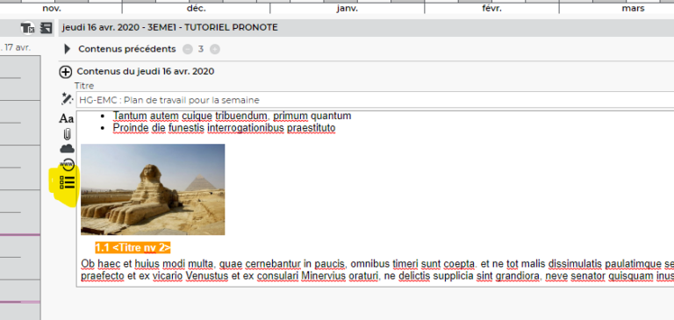Decrease previous contents count with minus

[188, 49]
